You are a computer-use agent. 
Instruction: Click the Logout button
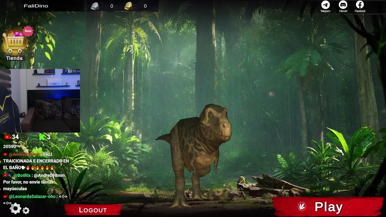pyautogui.click(x=93, y=210)
